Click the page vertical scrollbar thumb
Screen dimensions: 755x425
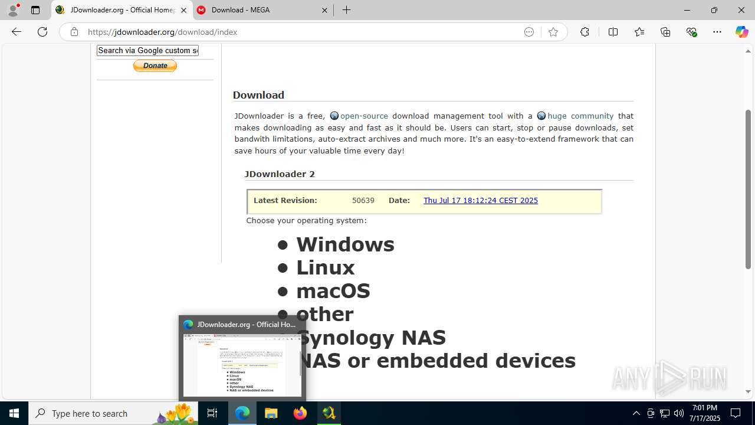(x=749, y=189)
